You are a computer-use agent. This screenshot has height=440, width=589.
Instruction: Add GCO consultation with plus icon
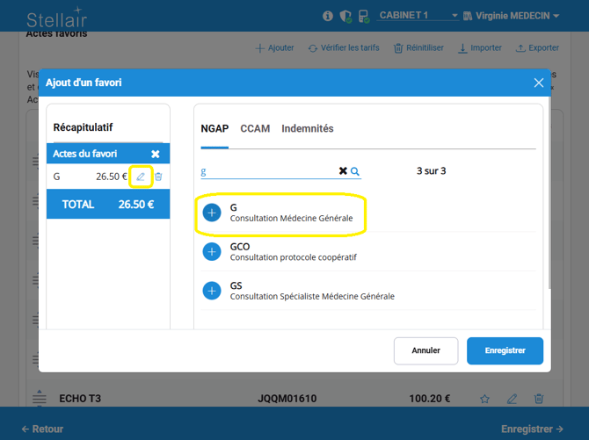[212, 252]
